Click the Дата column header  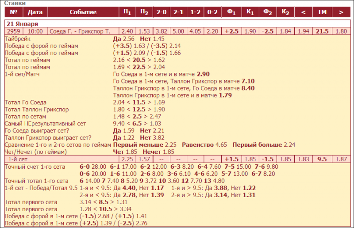tap(35, 12)
